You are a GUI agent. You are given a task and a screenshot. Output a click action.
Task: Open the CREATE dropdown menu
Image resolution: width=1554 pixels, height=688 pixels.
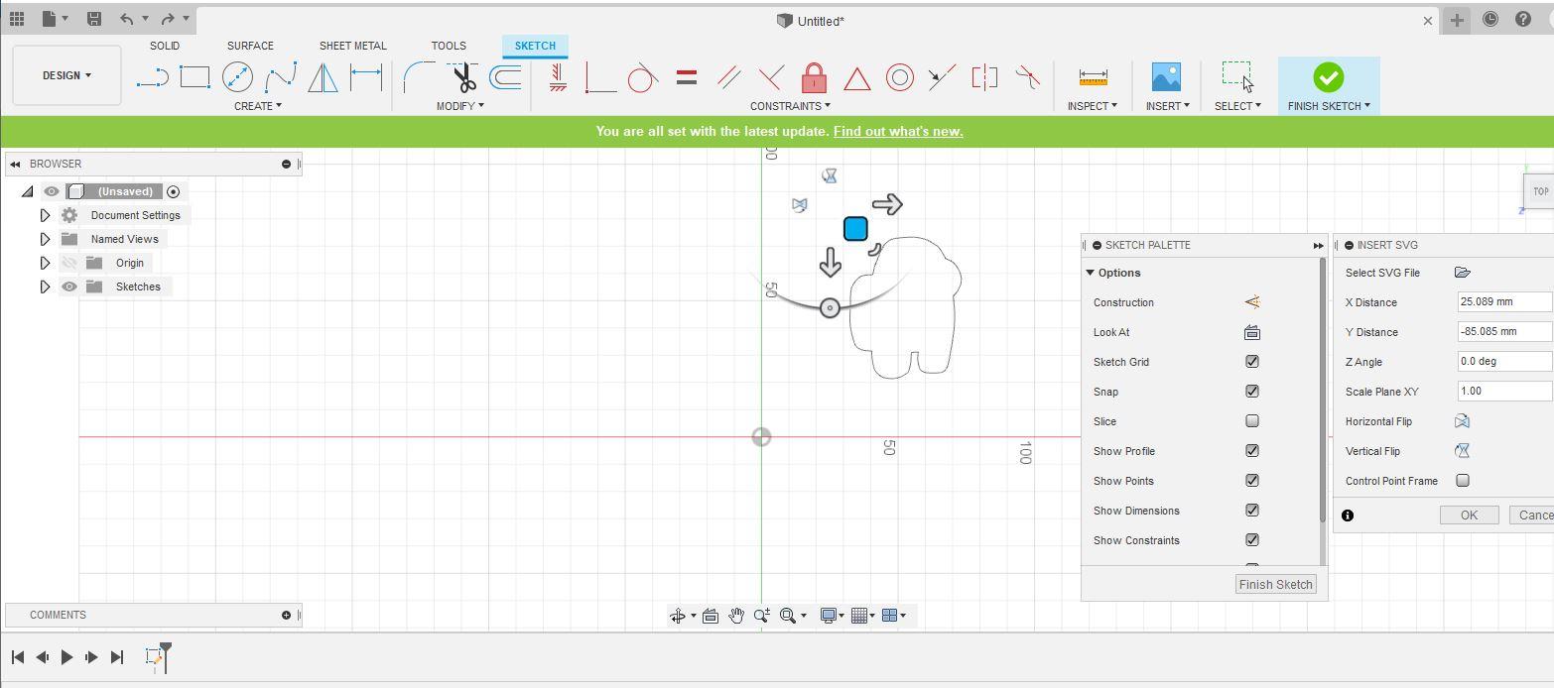[x=258, y=106]
